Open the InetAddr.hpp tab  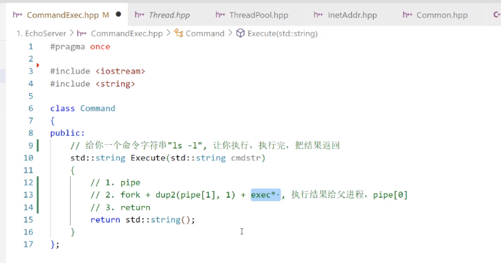coord(352,15)
